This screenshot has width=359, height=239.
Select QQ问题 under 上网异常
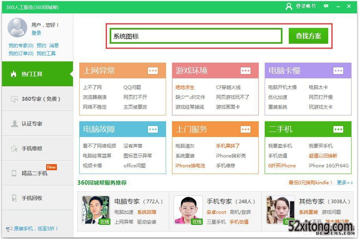132,87
